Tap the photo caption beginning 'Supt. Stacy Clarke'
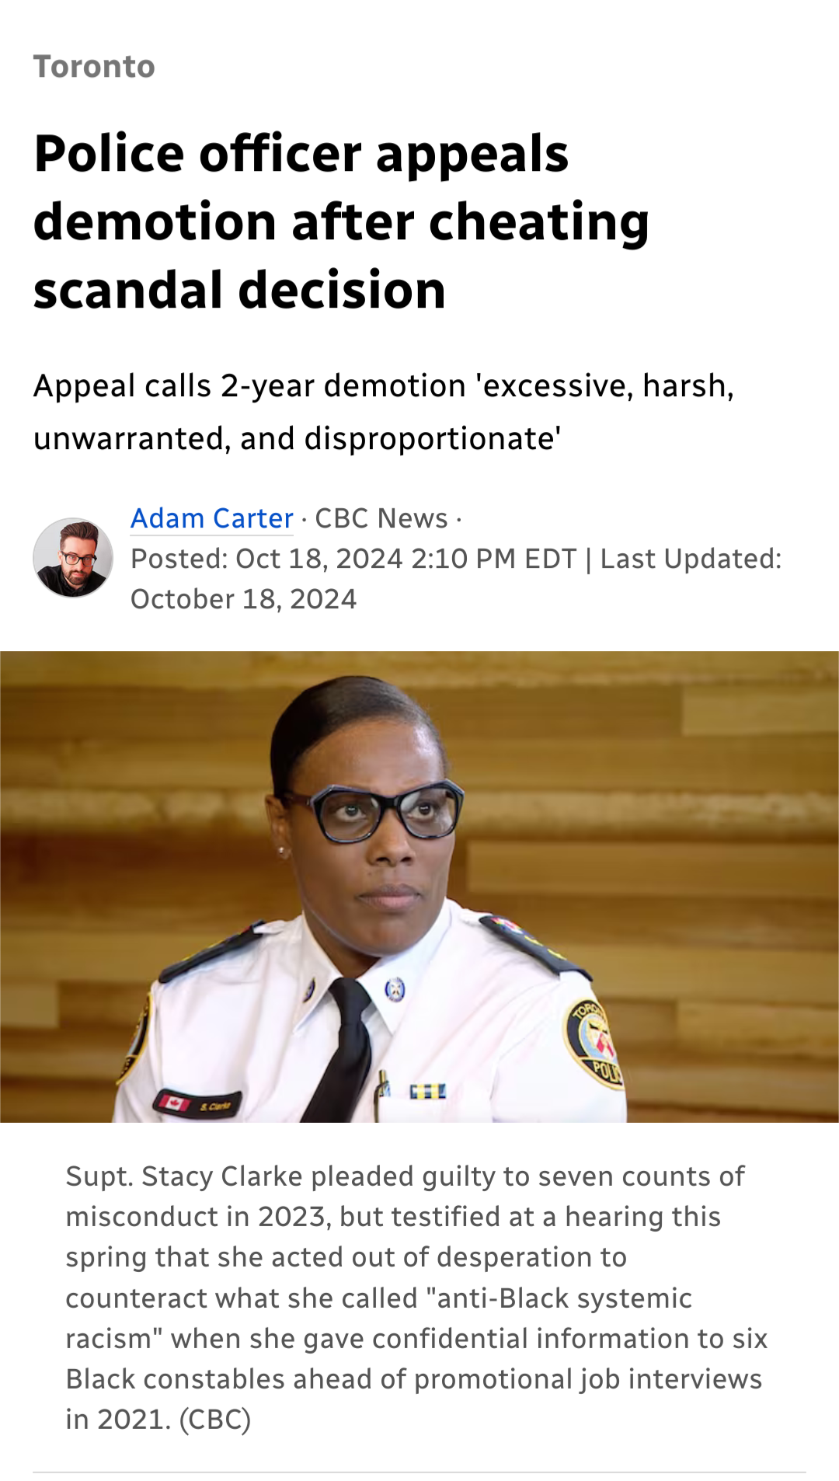839x1481 pixels. (416, 1298)
